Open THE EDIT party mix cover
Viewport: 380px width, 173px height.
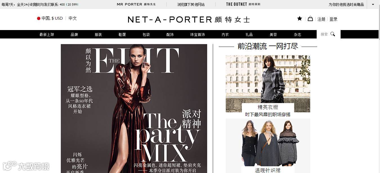click(134, 108)
